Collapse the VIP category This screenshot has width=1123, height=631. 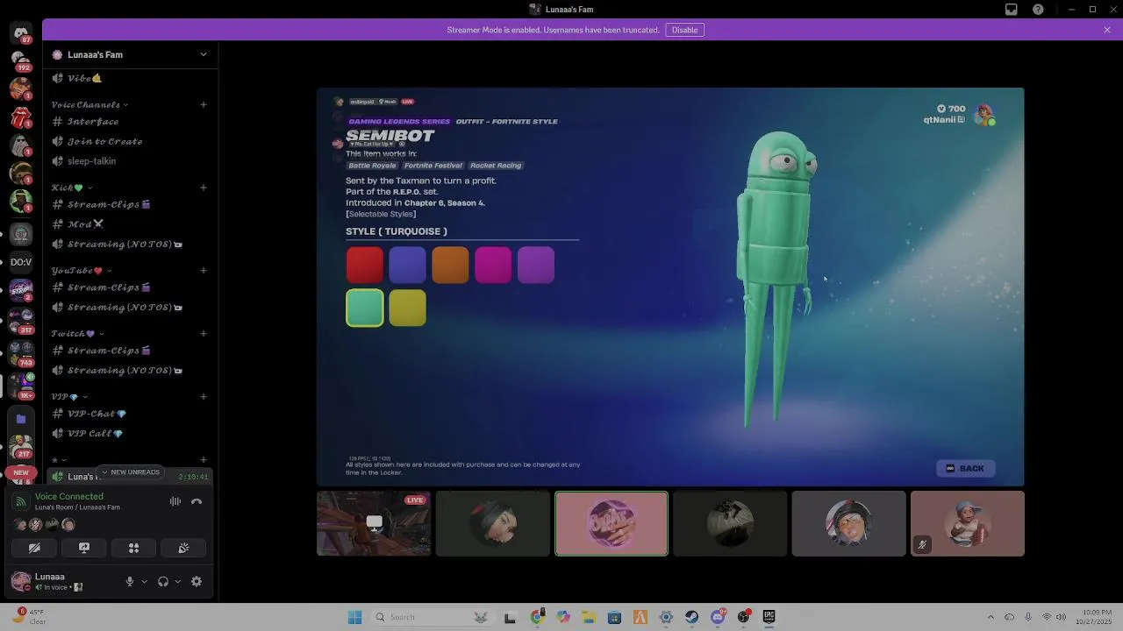(68, 397)
